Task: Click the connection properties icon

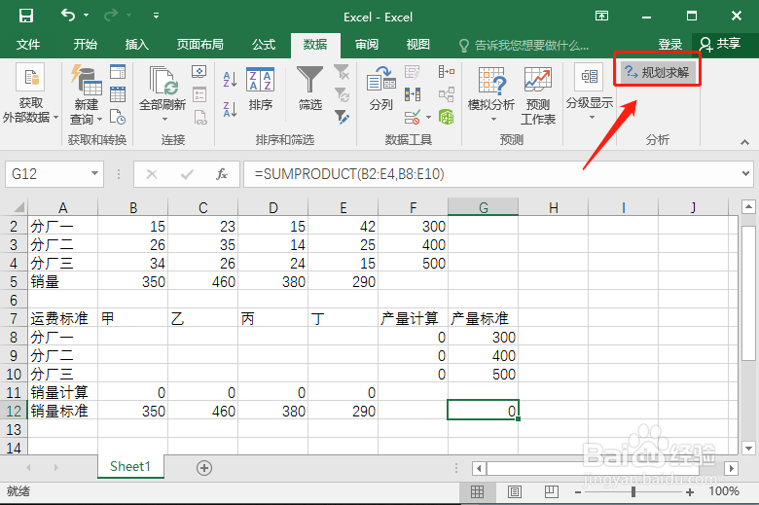Action: (199, 94)
